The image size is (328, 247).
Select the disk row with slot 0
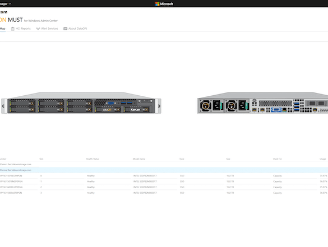(x=164, y=176)
